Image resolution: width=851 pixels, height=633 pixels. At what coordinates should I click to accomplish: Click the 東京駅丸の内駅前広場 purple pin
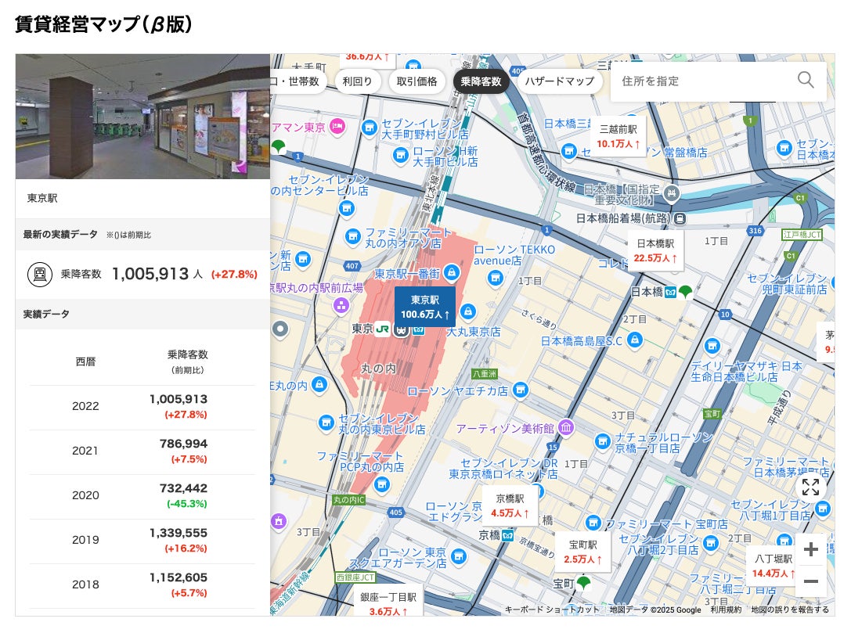(x=341, y=305)
